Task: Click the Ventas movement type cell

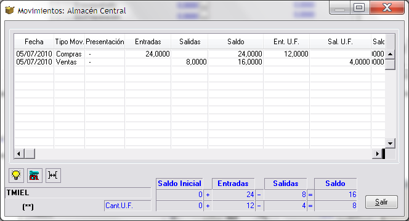Action: [70, 62]
